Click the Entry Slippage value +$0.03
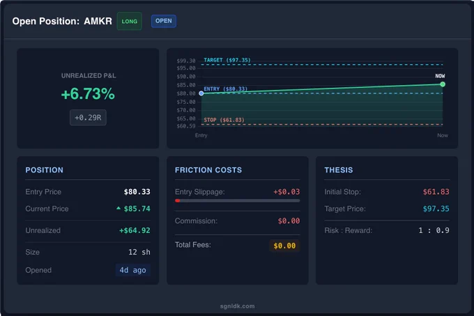This screenshot has width=474, height=316. point(286,192)
